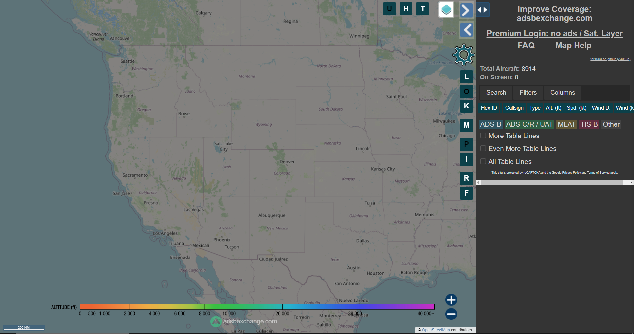Open adsbexchange.com coverage link
The height and width of the screenshot is (334, 634).
554,18
